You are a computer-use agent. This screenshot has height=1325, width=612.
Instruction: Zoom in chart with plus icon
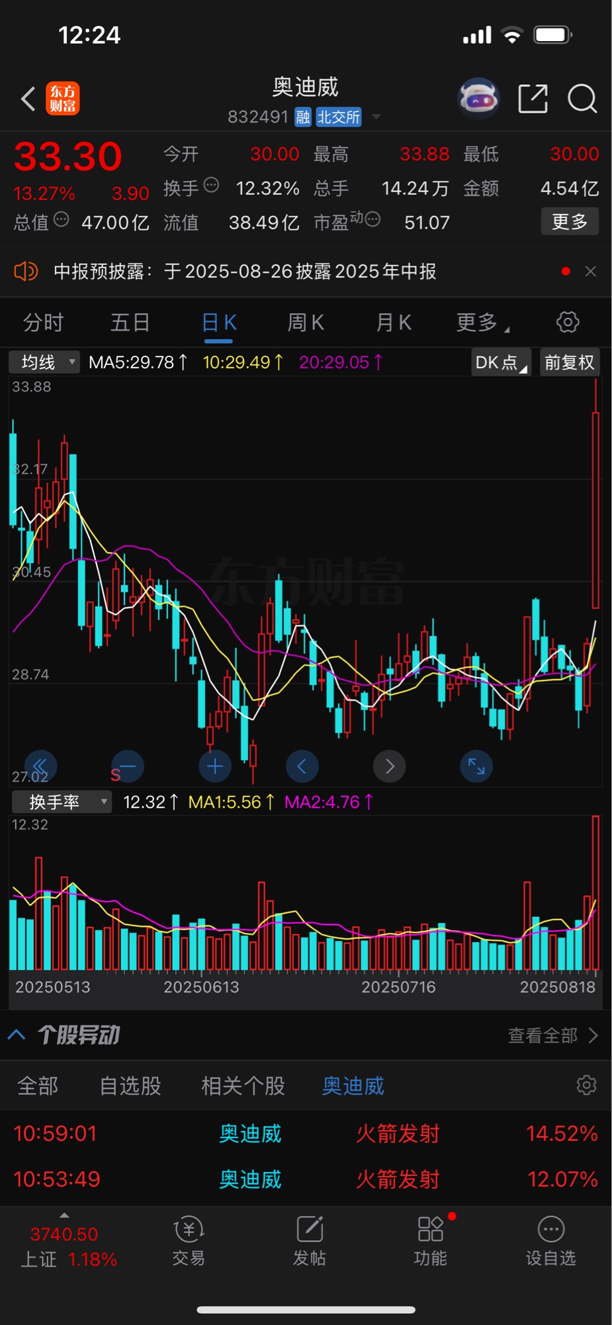214,767
